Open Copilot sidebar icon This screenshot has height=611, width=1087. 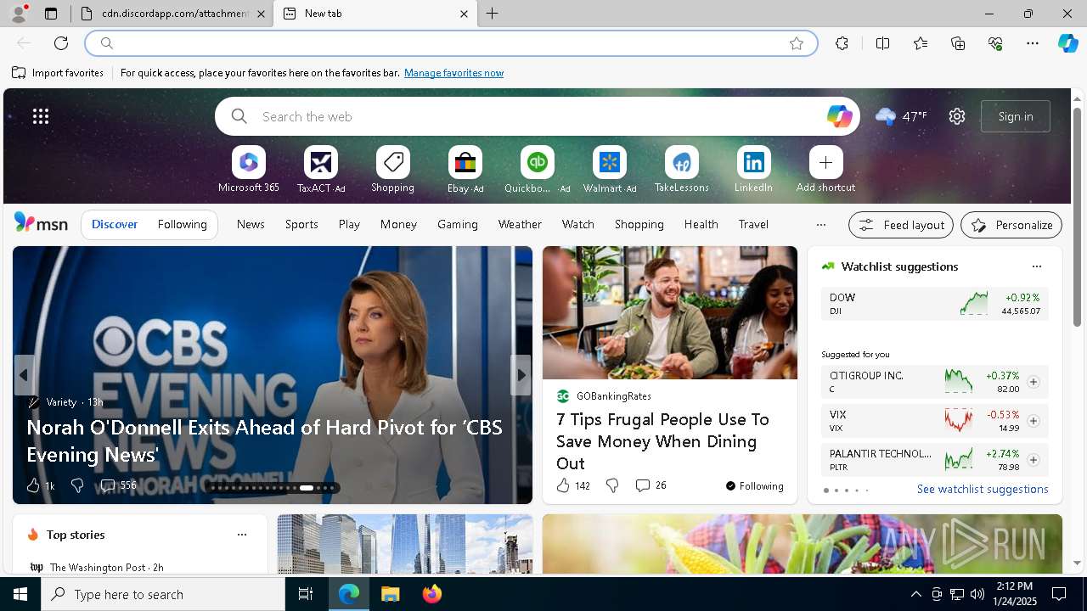point(1067,43)
